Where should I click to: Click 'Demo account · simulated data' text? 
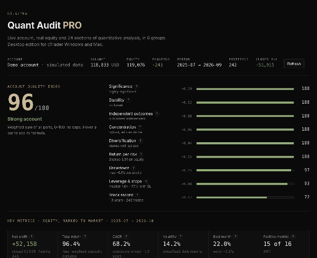coord(45,65)
